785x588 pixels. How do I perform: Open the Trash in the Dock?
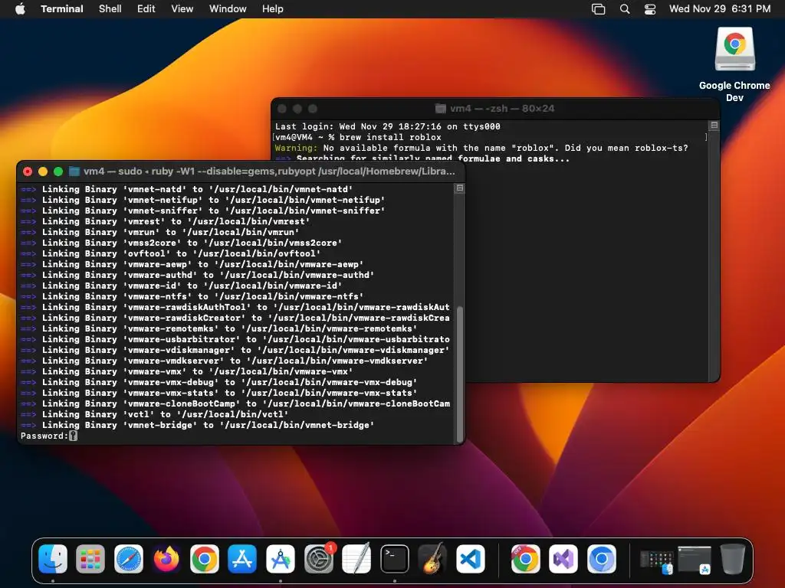[732, 558]
